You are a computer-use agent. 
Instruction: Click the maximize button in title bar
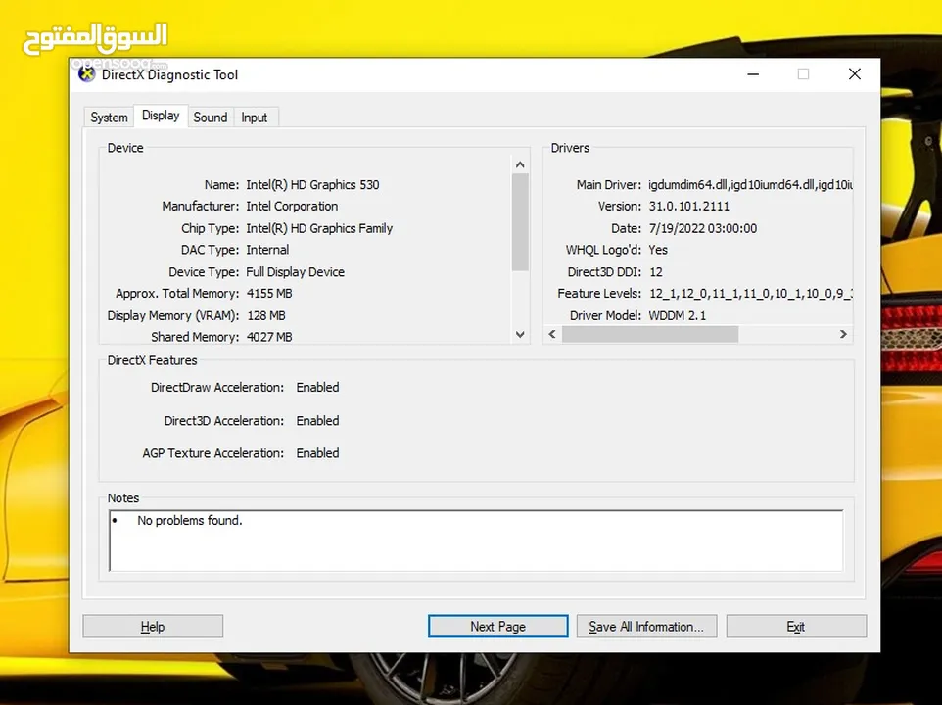click(803, 74)
